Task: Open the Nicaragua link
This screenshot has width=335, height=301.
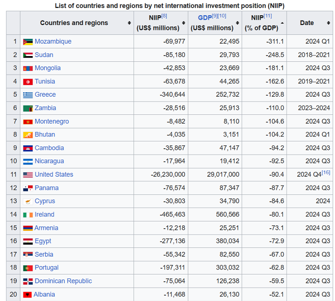Action: coord(49,161)
